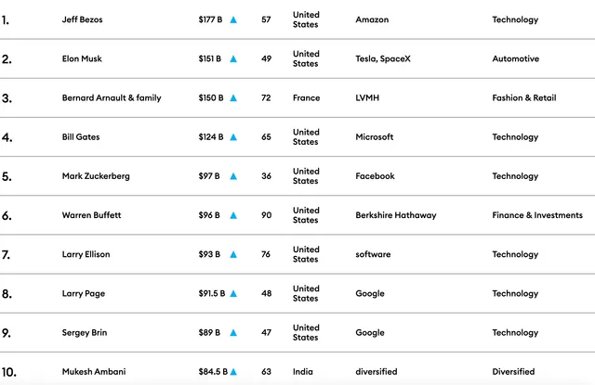595x385 pixels.
Task: Click the up arrow next to $84.5 B
Action: (x=233, y=372)
